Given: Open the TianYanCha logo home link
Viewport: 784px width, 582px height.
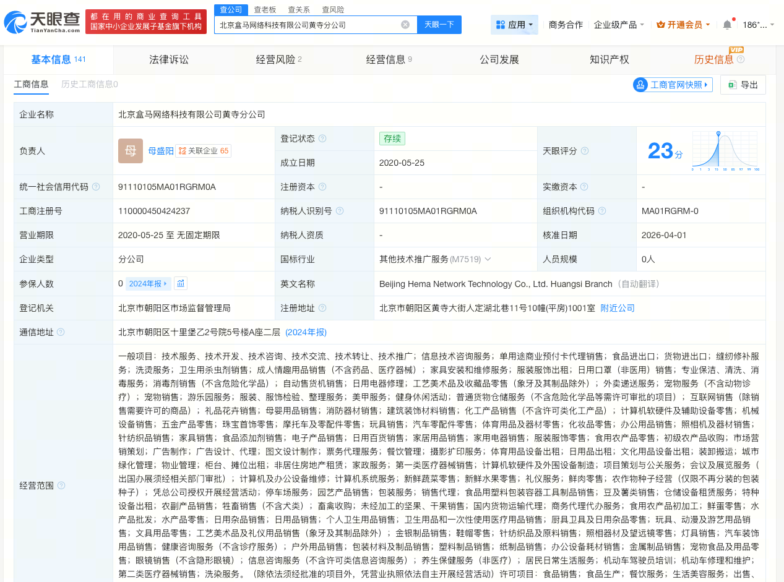Looking at the screenshot, I should point(41,23).
